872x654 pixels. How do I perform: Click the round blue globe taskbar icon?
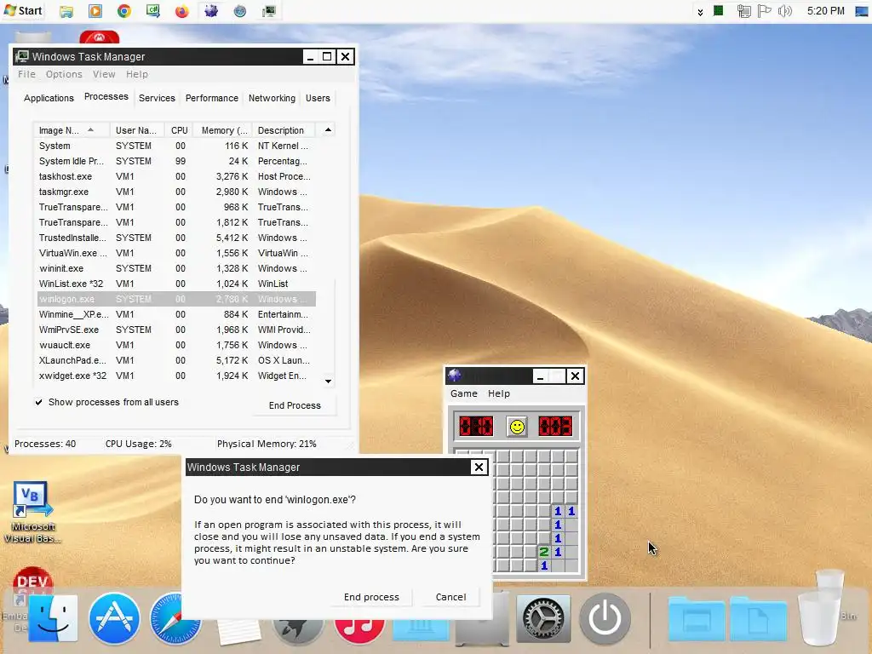click(x=239, y=11)
